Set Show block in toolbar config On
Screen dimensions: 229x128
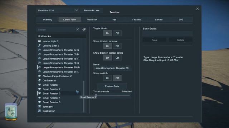[x=107, y=58]
